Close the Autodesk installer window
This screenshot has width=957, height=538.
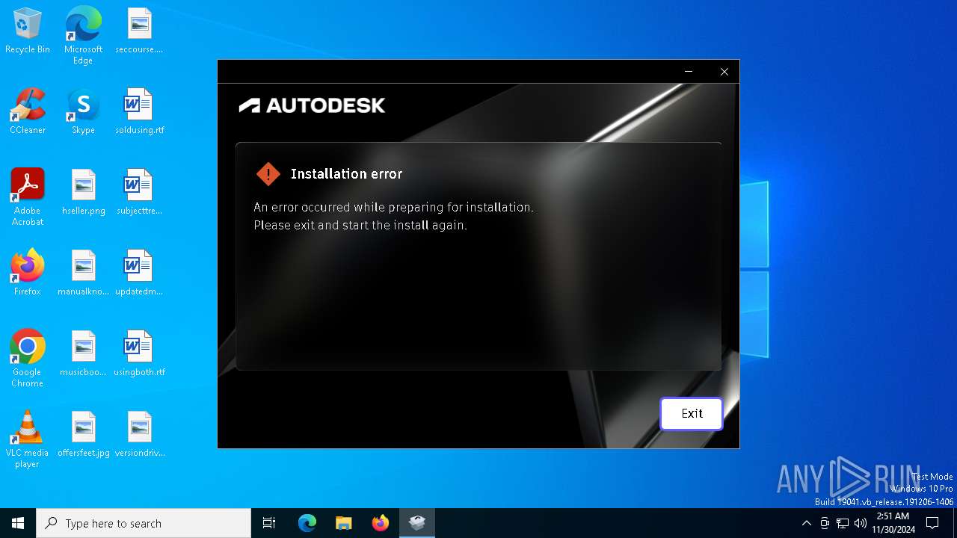pos(724,72)
